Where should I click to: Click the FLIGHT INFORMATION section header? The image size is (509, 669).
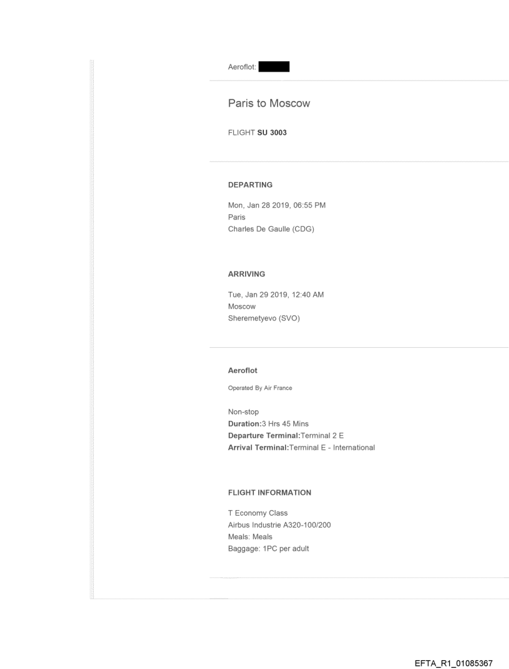pyautogui.click(x=269, y=493)
